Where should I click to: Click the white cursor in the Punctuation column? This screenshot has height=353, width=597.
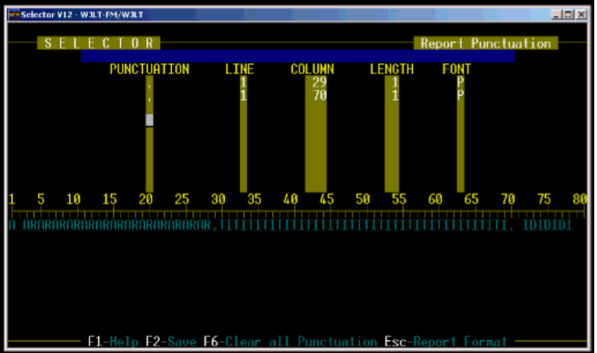[x=149, y=119]
